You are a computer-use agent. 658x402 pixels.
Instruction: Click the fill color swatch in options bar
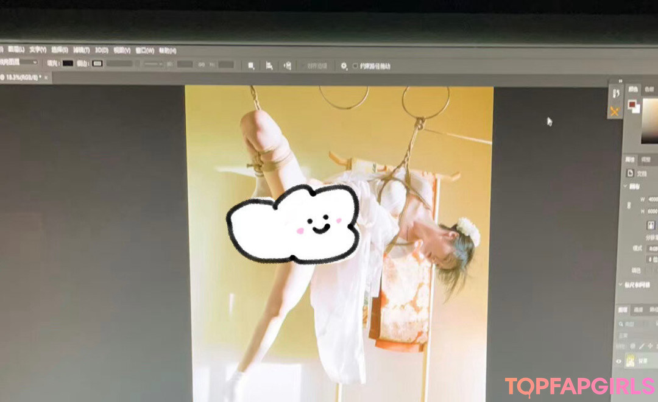pyautogui.click(x=67, y=63)
